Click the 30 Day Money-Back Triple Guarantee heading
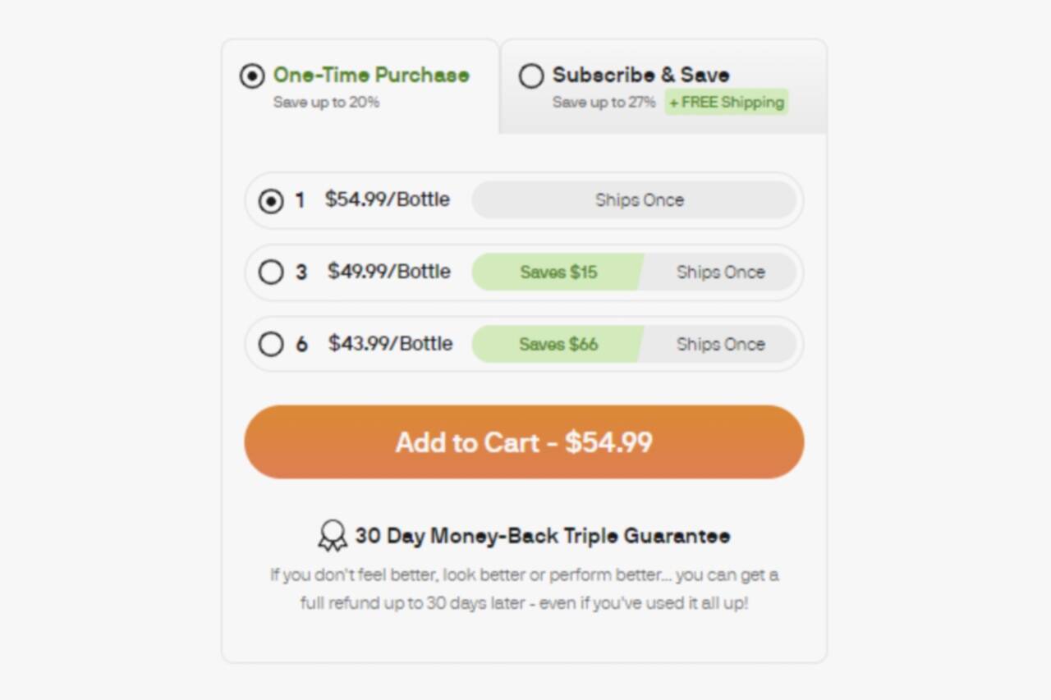1051x700 pixels. 542,536
